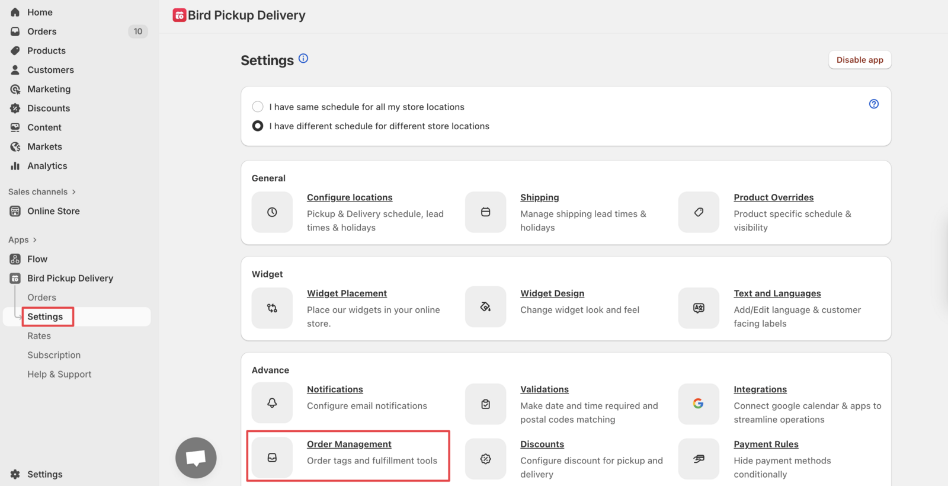Click the Flow app icon

pos(15,259)
